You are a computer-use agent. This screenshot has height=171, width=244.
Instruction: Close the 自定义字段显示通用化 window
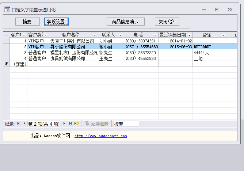click(230, 10)
